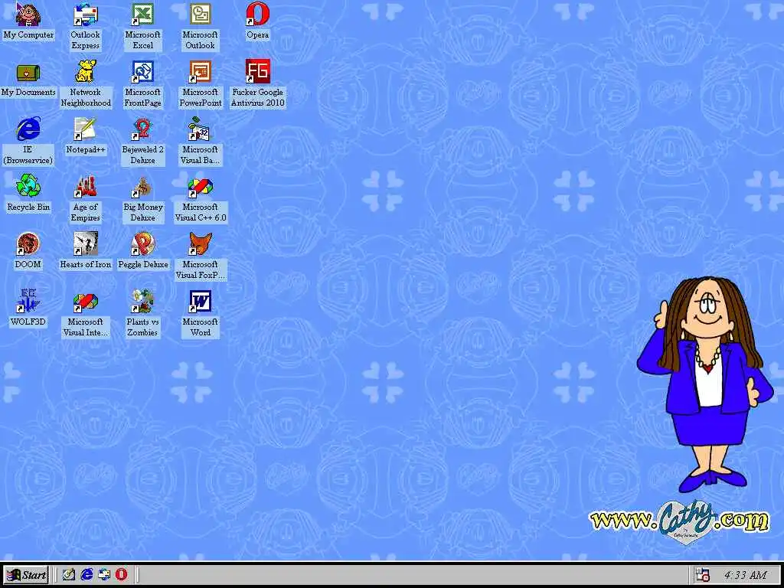Launch Internet Explorer from Quick Launch
This screenshot has width=784, height=588.
tap(87, 574)
